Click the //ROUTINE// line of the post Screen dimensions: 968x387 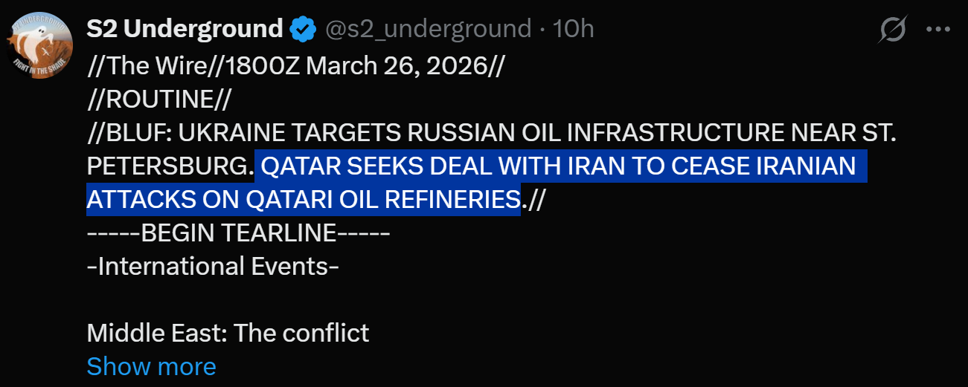tap(159, 99)
